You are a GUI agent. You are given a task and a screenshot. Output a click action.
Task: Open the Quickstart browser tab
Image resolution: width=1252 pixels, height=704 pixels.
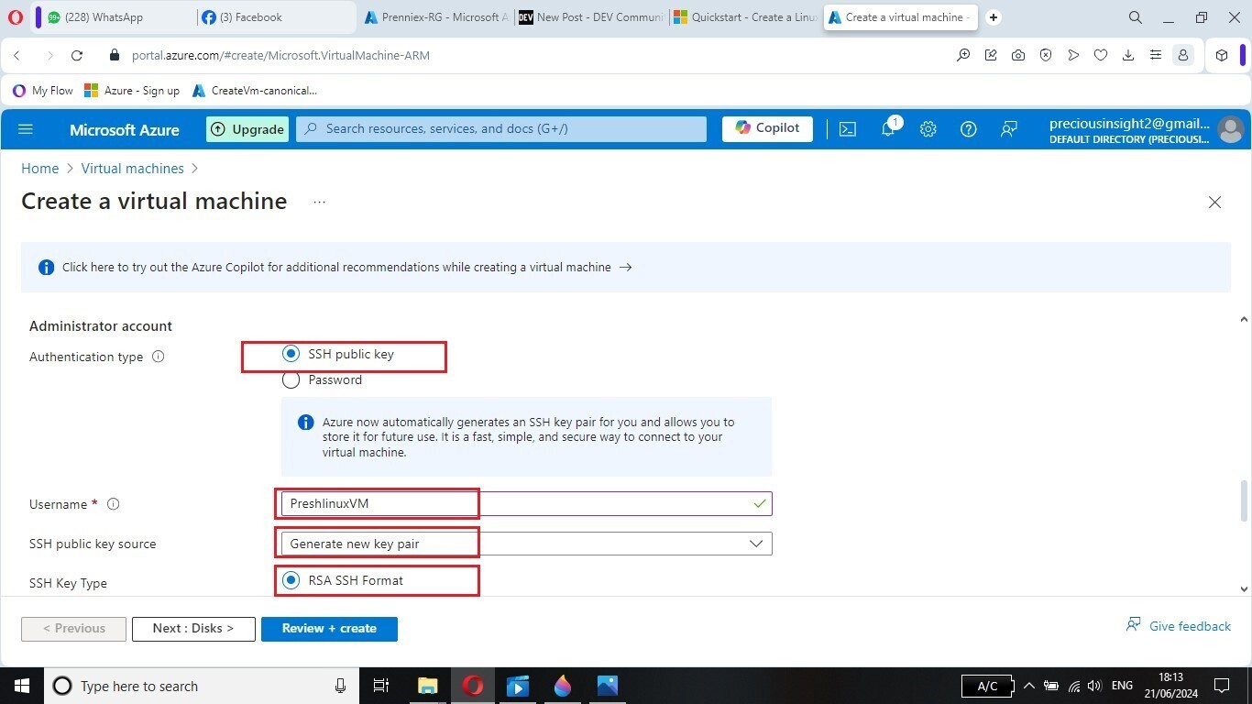[744, 17]
